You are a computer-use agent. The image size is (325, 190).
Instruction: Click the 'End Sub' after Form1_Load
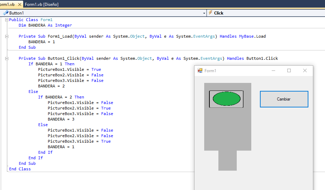[27, 47]
